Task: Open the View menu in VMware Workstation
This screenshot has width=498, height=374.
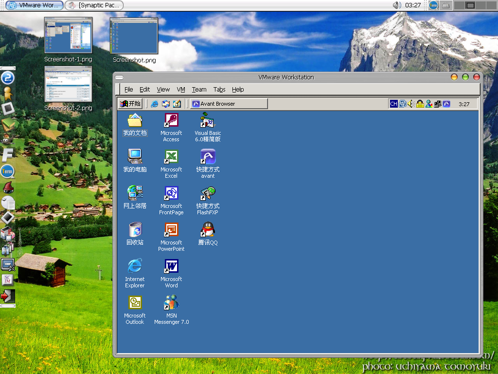Action: (163, 90)
